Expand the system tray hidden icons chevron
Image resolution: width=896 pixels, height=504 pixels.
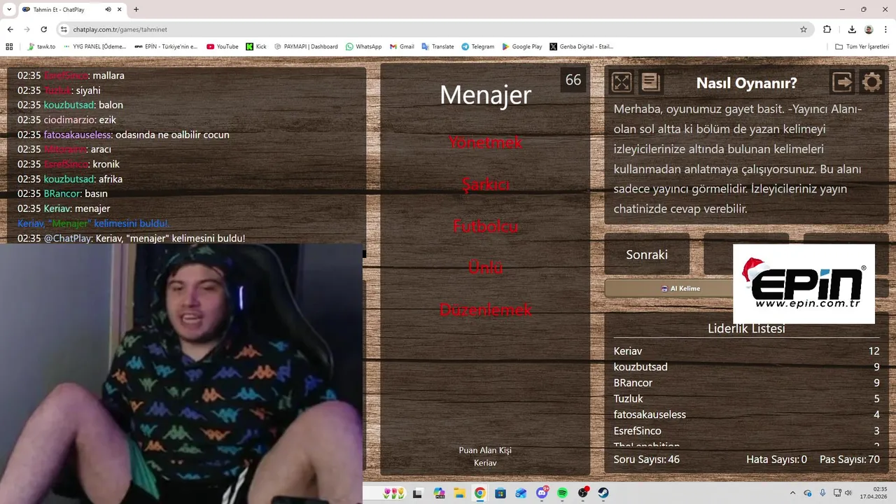pyautogui.click(x=792, y=493)
